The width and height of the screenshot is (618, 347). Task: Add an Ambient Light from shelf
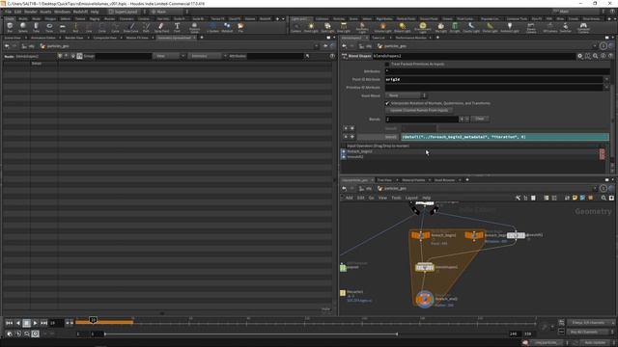(510, 27)
